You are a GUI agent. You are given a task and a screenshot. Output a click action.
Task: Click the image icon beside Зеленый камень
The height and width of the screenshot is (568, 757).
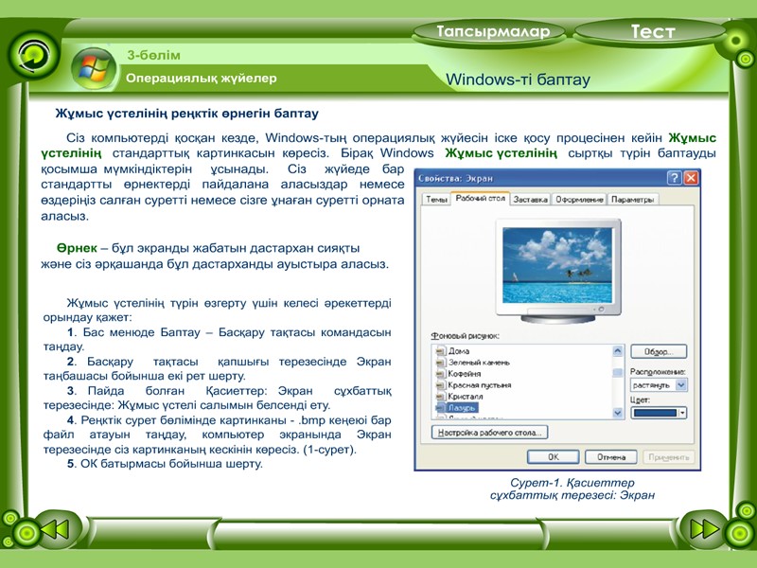[440, 363]
